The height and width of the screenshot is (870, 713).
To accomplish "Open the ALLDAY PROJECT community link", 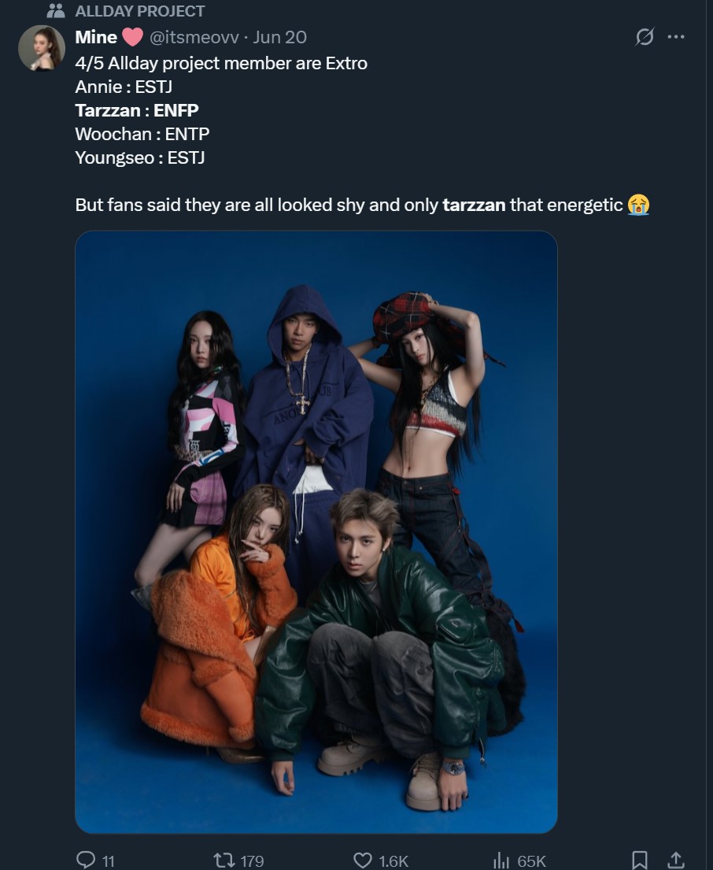I will (140, 11).
